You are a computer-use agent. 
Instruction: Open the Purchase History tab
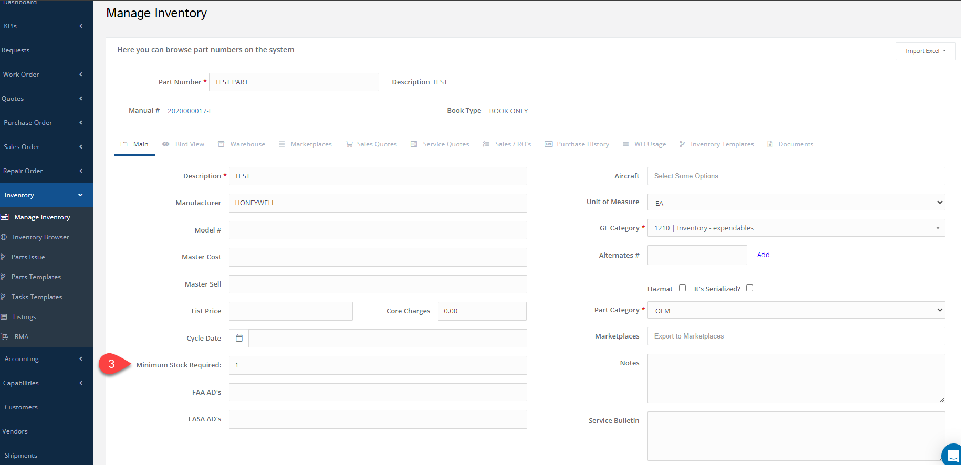pos(582,144)
